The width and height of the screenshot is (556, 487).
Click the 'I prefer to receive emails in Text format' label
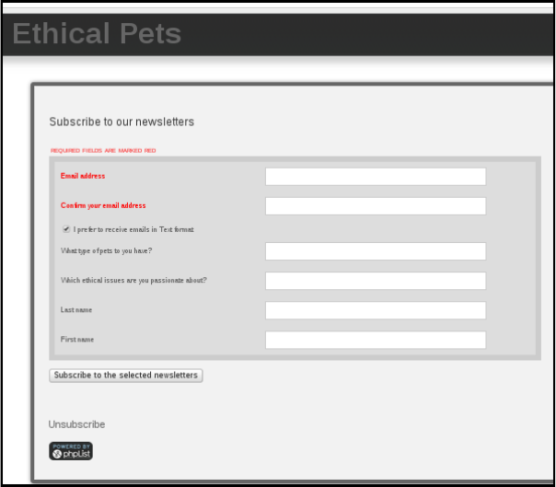click(x=133, y=229)
